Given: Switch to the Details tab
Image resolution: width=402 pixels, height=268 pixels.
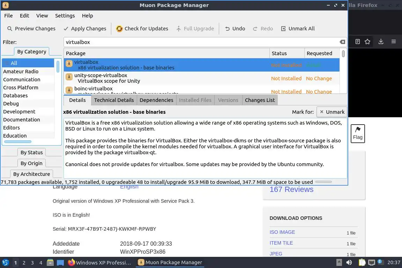Looking at the screenshot, I should (77, 100).
